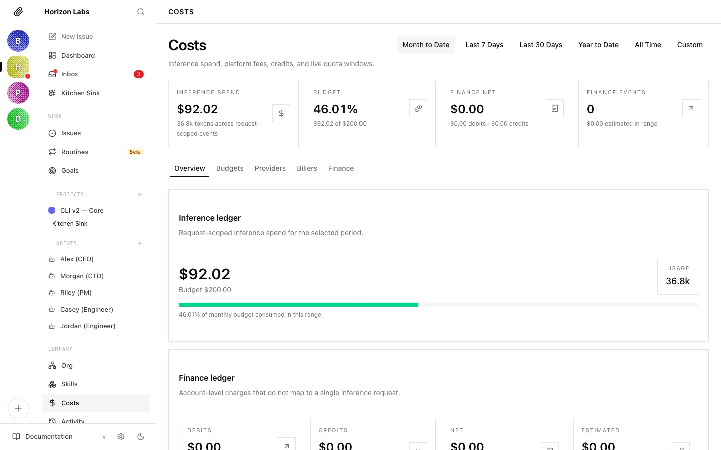721x450 pixels.
Task: Switch to the Budgets tab
Action: [230, 169]
